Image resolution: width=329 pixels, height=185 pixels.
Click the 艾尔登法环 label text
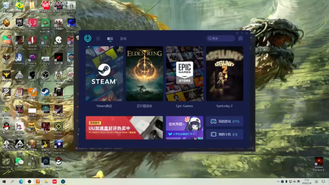click(x=144, y=106)
